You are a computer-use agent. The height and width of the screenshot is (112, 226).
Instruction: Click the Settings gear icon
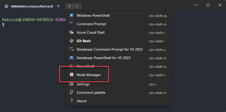72,84
